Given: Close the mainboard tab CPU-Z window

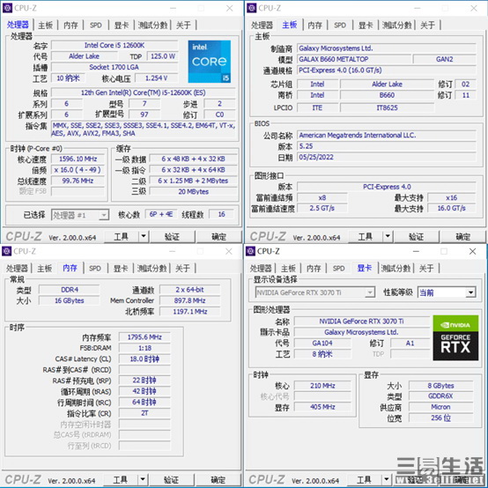Looking at the screenshot, I should (473, 8).
